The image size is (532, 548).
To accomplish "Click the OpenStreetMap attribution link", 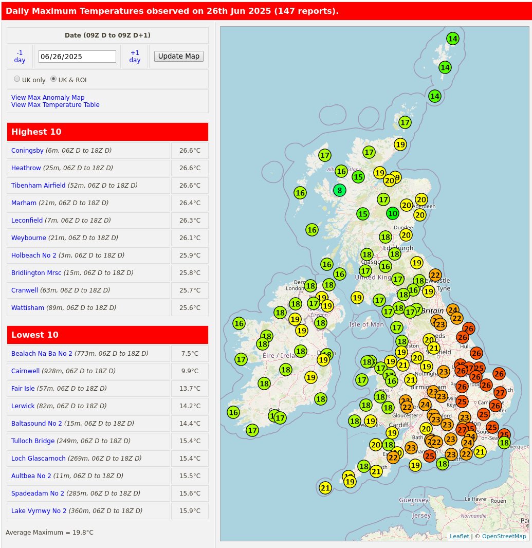I will (x=504, y=536).
